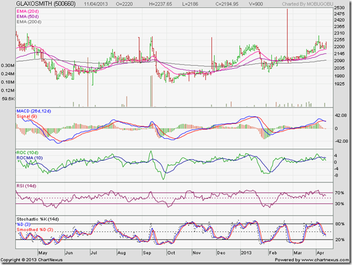This screenshot has height=265, width=352.
Task: Click the %D (3) legend label
Action: (23, 225)
